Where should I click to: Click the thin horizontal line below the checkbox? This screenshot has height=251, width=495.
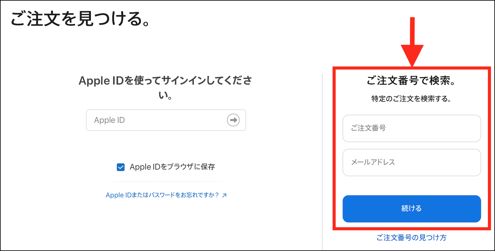166,181
